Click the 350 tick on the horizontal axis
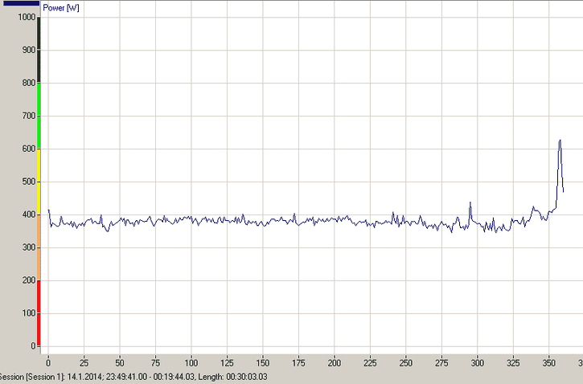Screen dimensions: 583x384 coord(549,362)
